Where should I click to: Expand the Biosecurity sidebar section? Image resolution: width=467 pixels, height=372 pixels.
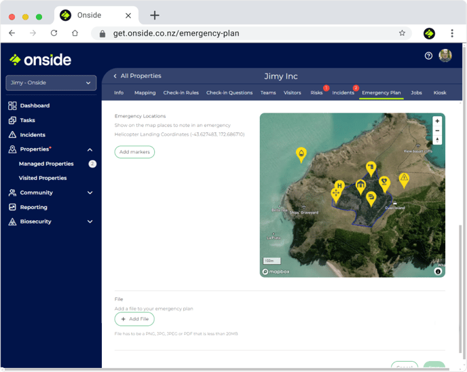pos(90,221)
